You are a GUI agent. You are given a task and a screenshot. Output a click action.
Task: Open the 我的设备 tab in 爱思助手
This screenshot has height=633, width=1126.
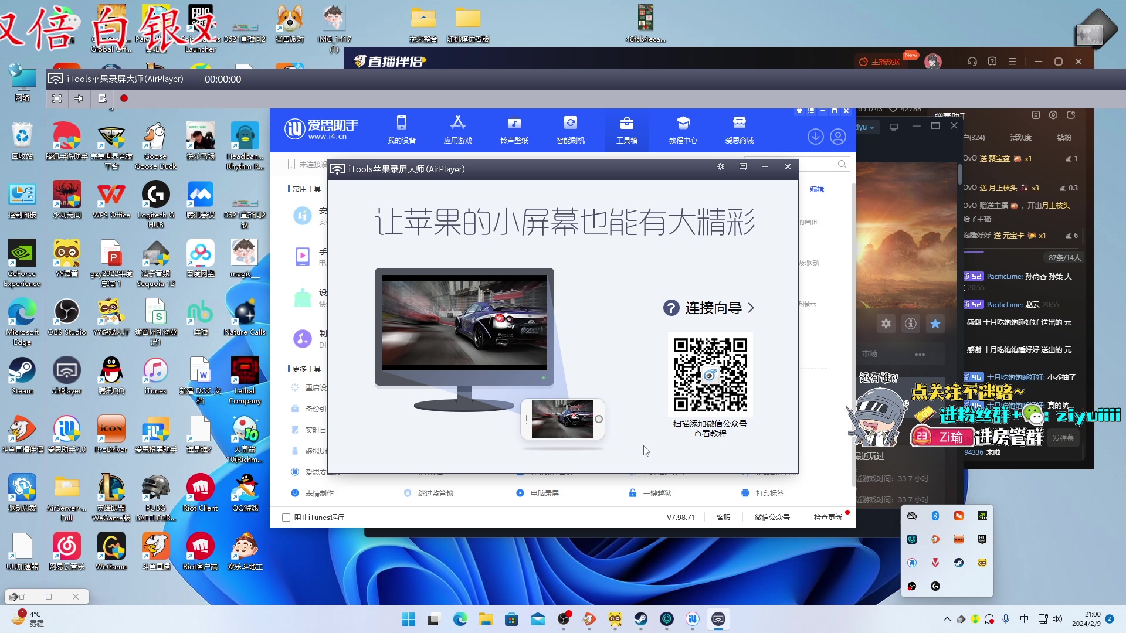click(x=401, y=130)
